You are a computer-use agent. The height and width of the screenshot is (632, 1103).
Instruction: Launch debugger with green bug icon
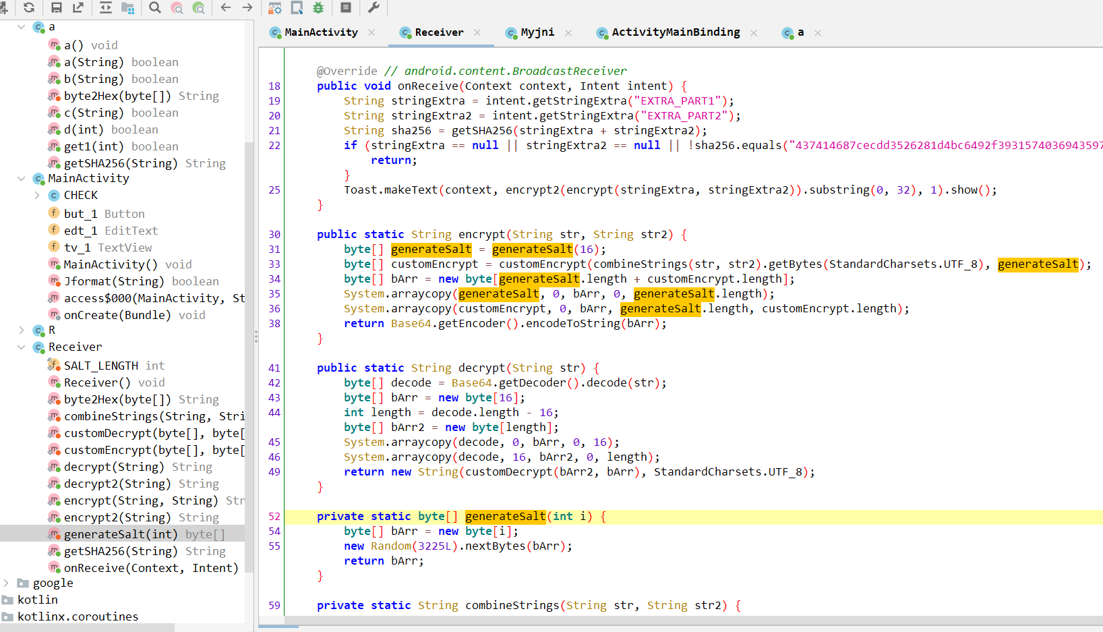click(318, 7)
